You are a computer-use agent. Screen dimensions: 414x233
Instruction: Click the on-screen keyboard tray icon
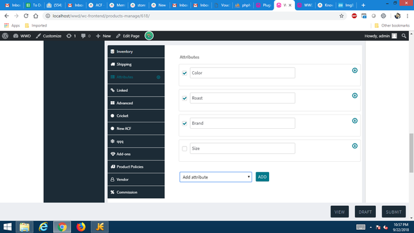(x=361, y=227)
